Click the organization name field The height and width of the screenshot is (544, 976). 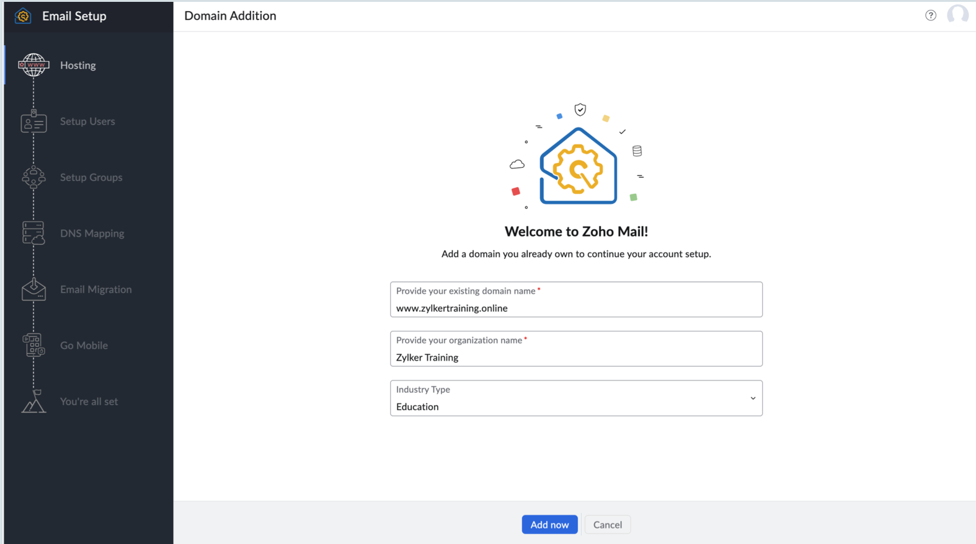[x=576, y=349]
